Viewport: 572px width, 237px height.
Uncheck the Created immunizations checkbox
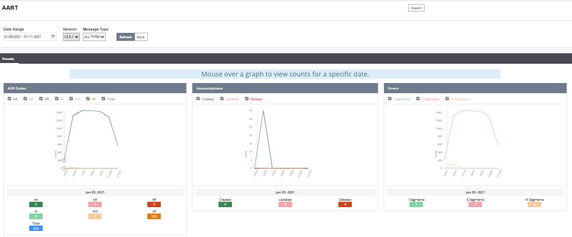198,99
